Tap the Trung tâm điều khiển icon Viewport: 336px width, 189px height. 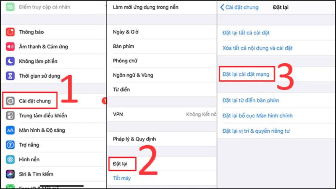coord(10,115)
